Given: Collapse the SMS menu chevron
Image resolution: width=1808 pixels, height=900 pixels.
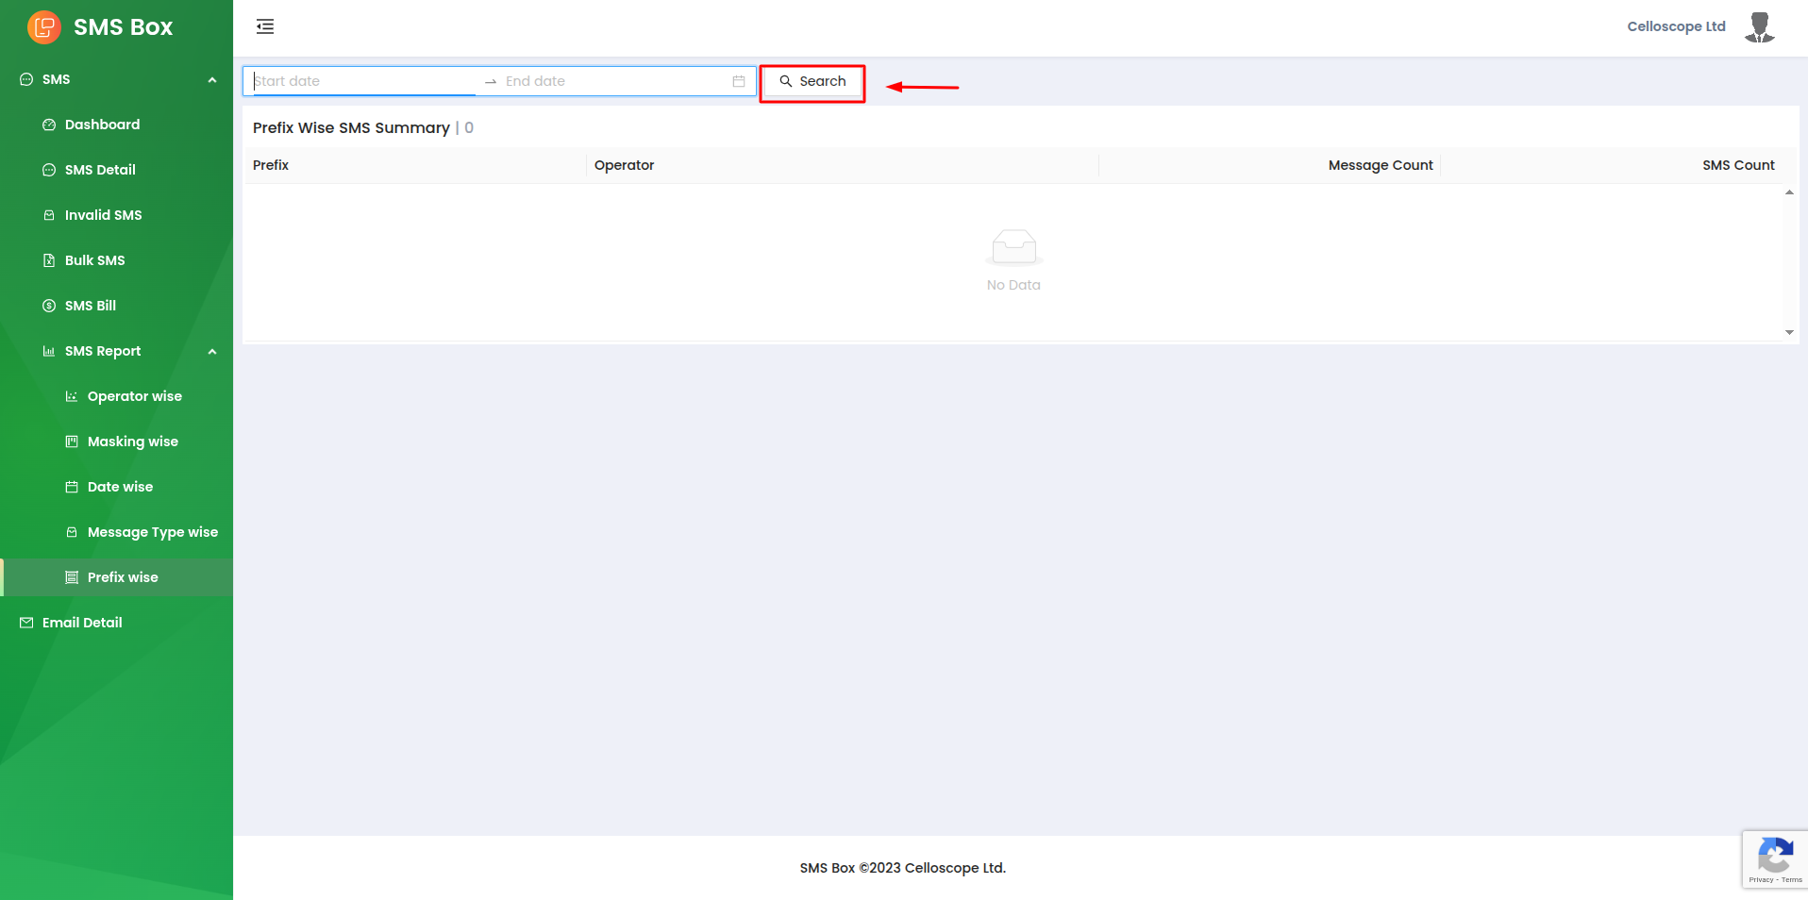Looking at the screenshot, I should point(212,80).
